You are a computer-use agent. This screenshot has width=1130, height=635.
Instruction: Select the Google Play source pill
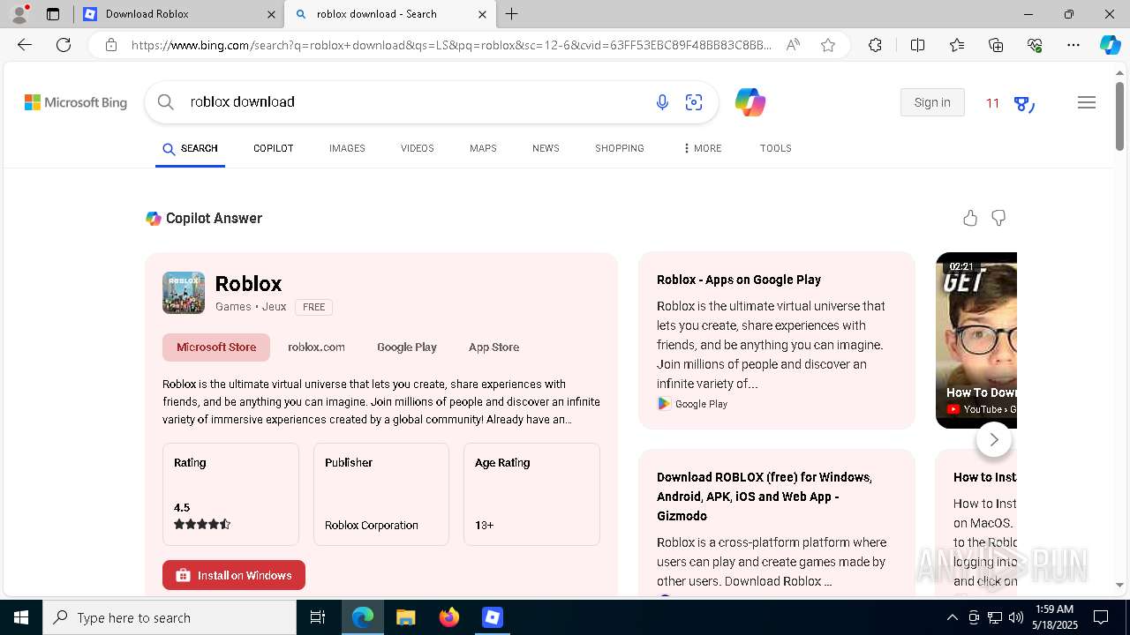point(407,347)
